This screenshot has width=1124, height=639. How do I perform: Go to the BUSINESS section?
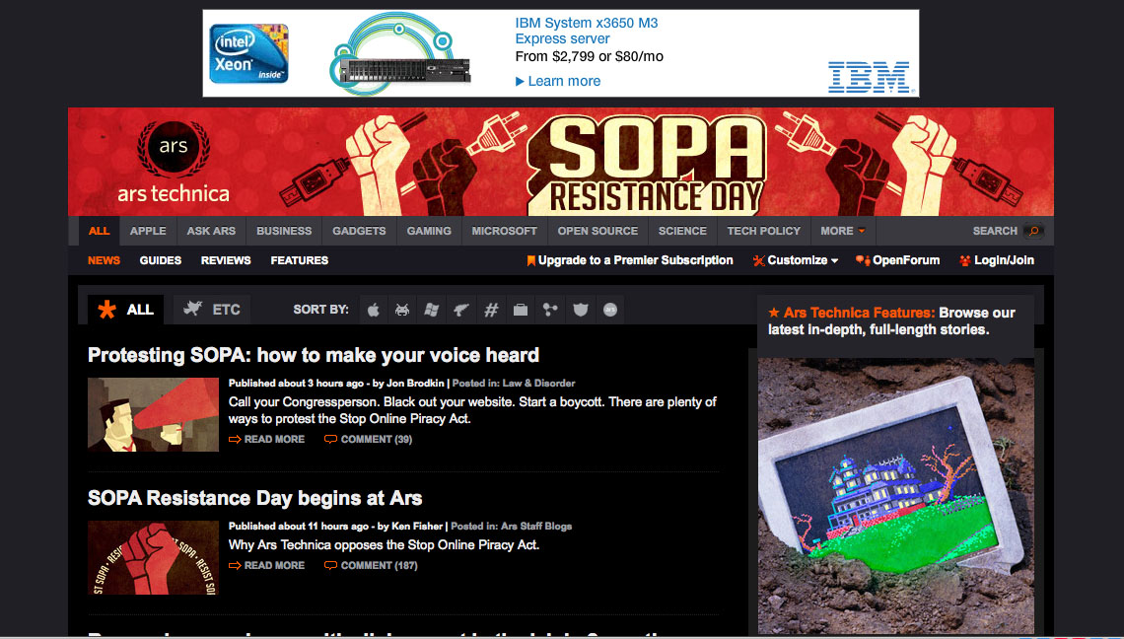click(284, 231)
